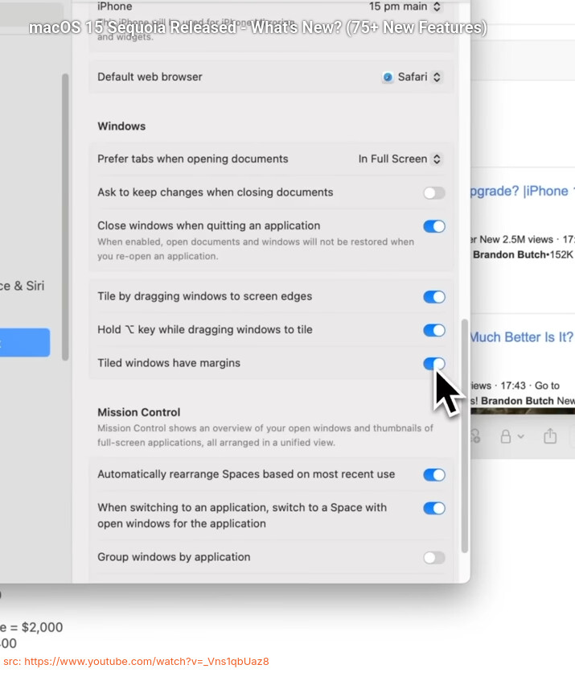The height and width of the screenshot is (673, 575).
Task: Toggle 'When switching to an application' Space option
Action: [x=434, y=508]
